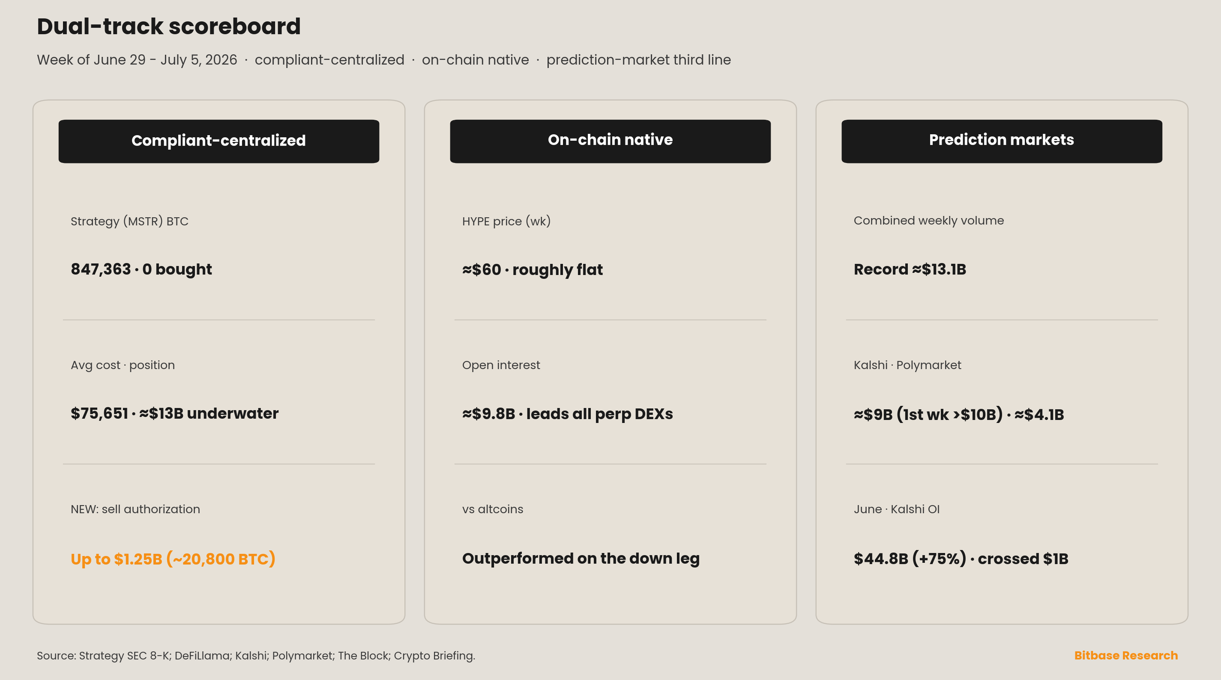Click the value 'Record ≈$13.1B'
The height and width of the screenshot is (680, 1221).
tap(910, 269)
